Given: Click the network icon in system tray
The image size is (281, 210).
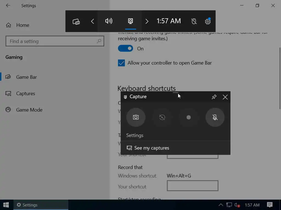Looking at the screenshot, I should [x=229, y=205].
